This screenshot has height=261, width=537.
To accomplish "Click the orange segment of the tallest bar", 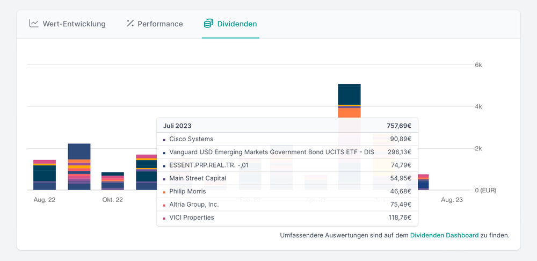I will coord(349,113).
